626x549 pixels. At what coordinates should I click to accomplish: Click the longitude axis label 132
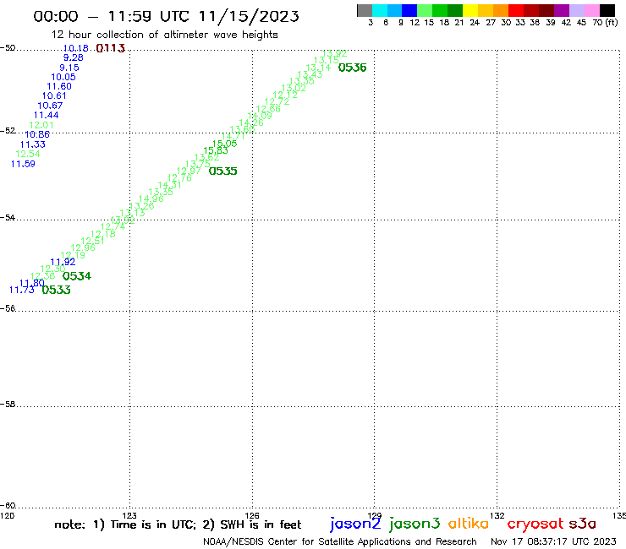point(497,515)
